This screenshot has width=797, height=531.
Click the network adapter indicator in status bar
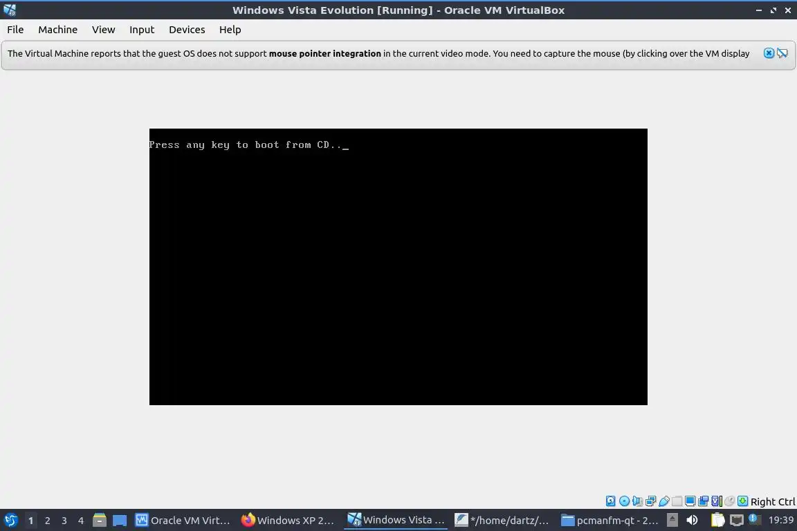click(650, 501)
